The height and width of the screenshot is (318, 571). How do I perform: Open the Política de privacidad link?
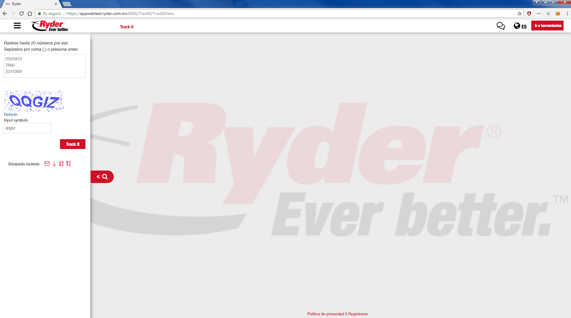coord(326,314)
